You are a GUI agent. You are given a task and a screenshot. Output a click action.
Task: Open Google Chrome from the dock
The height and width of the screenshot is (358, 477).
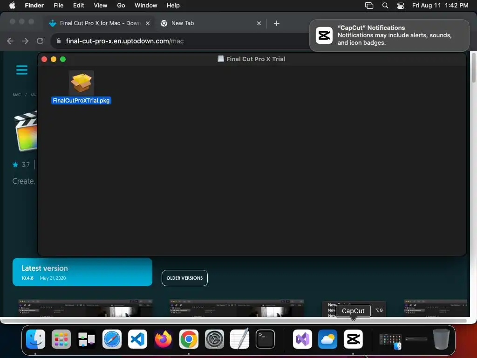[189, 339]
